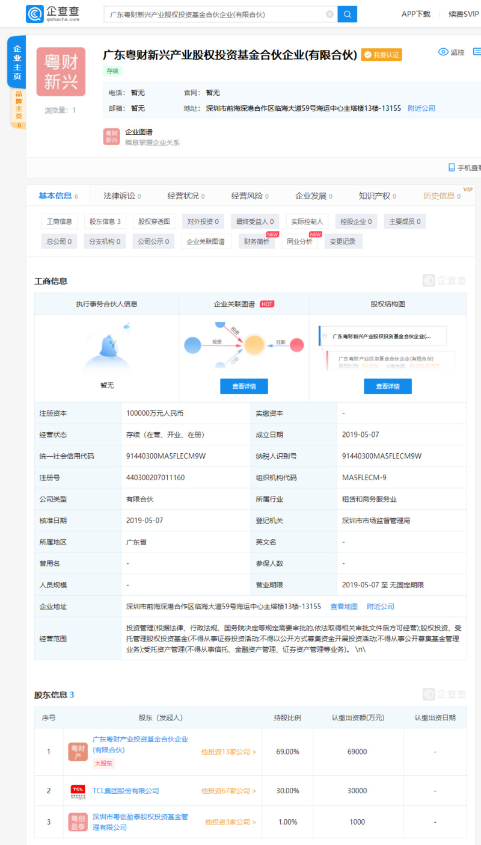Open the 企业图谱 icon next to 瞬息掌握企业关系
This screenshot has height=845, width=481.
[111, 137]
